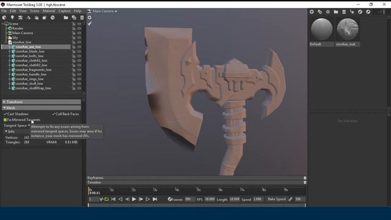Viewport: 391px width, 220px height.
Task: Toggle Fix Mirrored Tangents checkbox
Action: 5,120
